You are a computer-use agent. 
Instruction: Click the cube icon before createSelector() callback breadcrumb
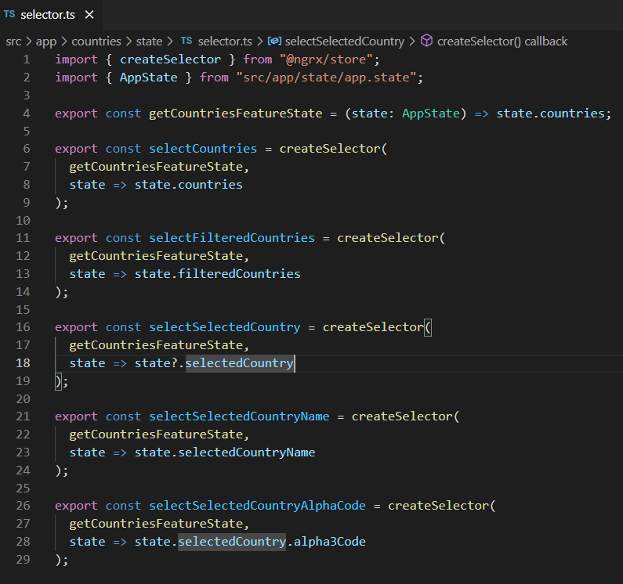pyautogui.click(x=427, y=41)
